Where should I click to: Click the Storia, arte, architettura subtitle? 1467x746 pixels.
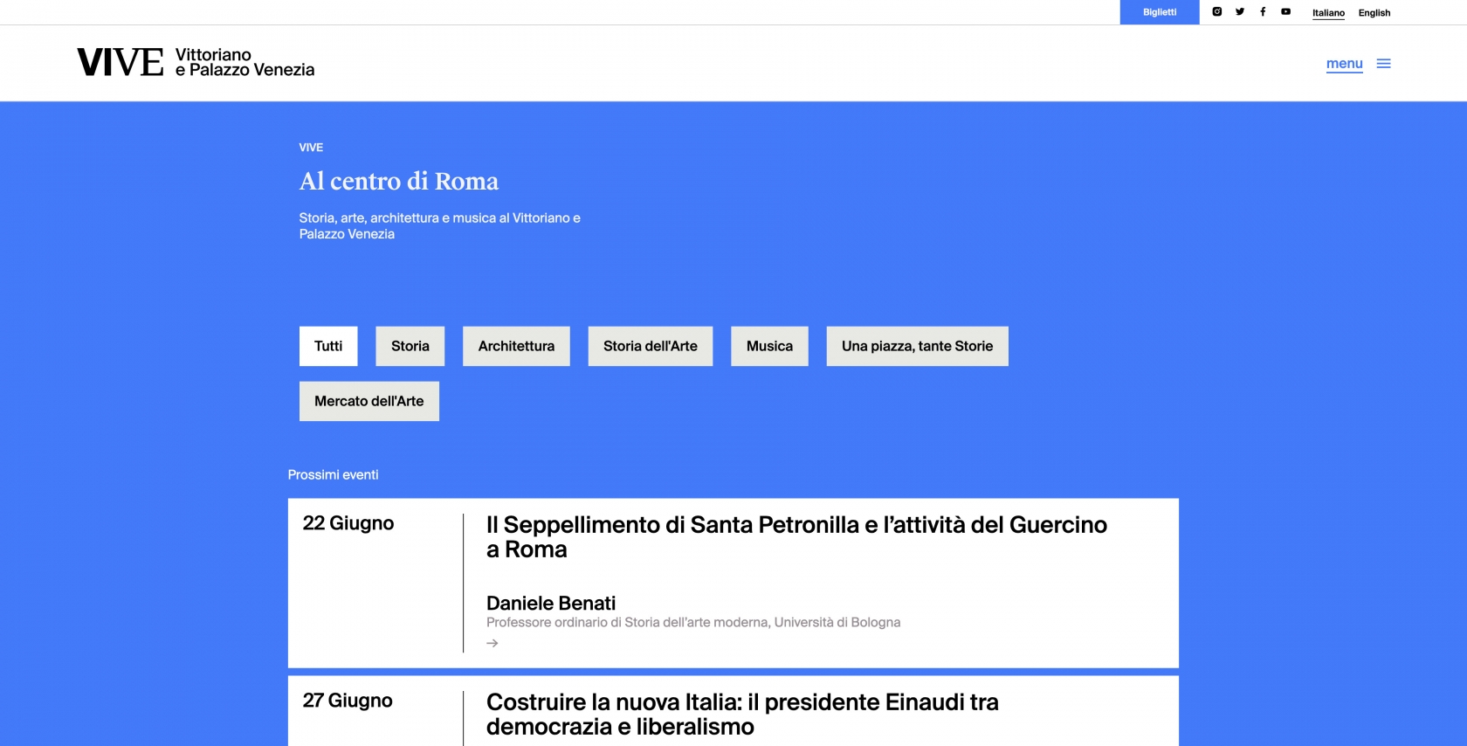pos(440,226)
